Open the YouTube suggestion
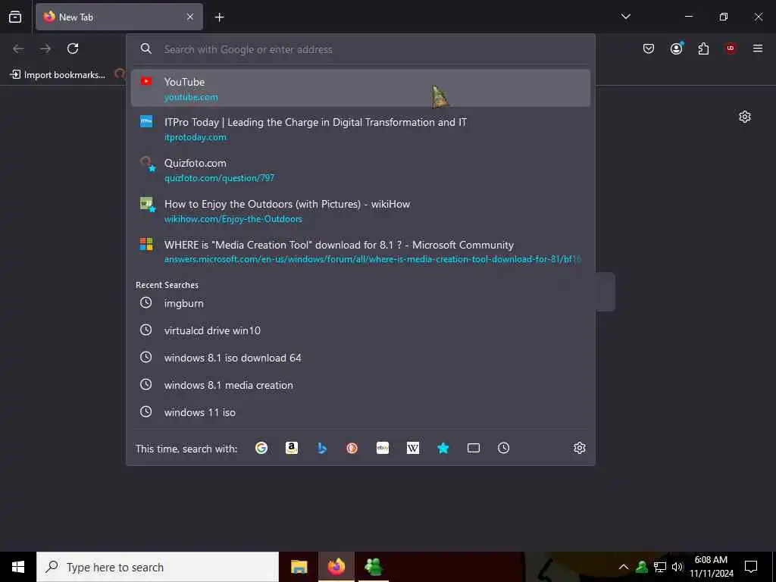Image resolution: width=776 pixels, height=582 pixels. pos(360,88)
